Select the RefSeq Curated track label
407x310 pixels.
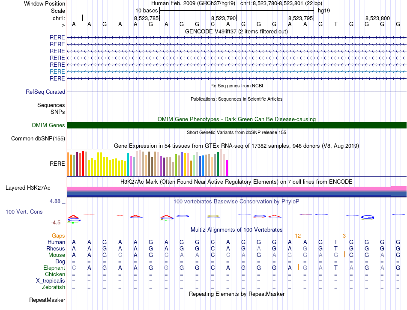45,92
